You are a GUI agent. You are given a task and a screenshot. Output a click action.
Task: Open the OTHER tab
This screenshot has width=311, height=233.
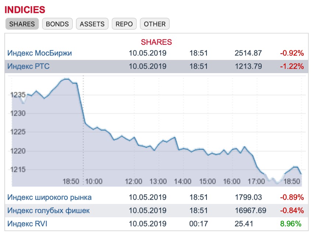coord(155,24)
